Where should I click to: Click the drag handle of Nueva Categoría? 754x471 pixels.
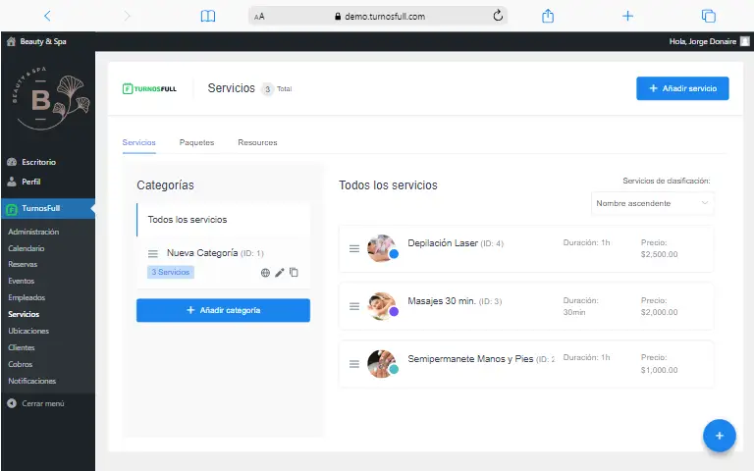click(153, 254)
